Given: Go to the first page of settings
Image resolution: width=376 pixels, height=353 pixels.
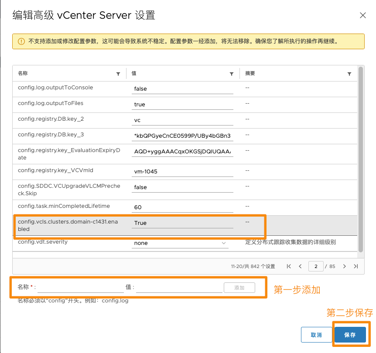Looking at the screenshot, I should click(x=289, y=266).
